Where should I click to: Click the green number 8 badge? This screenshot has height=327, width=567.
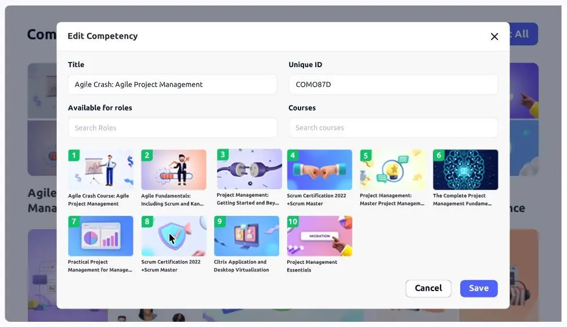[147, 221]
